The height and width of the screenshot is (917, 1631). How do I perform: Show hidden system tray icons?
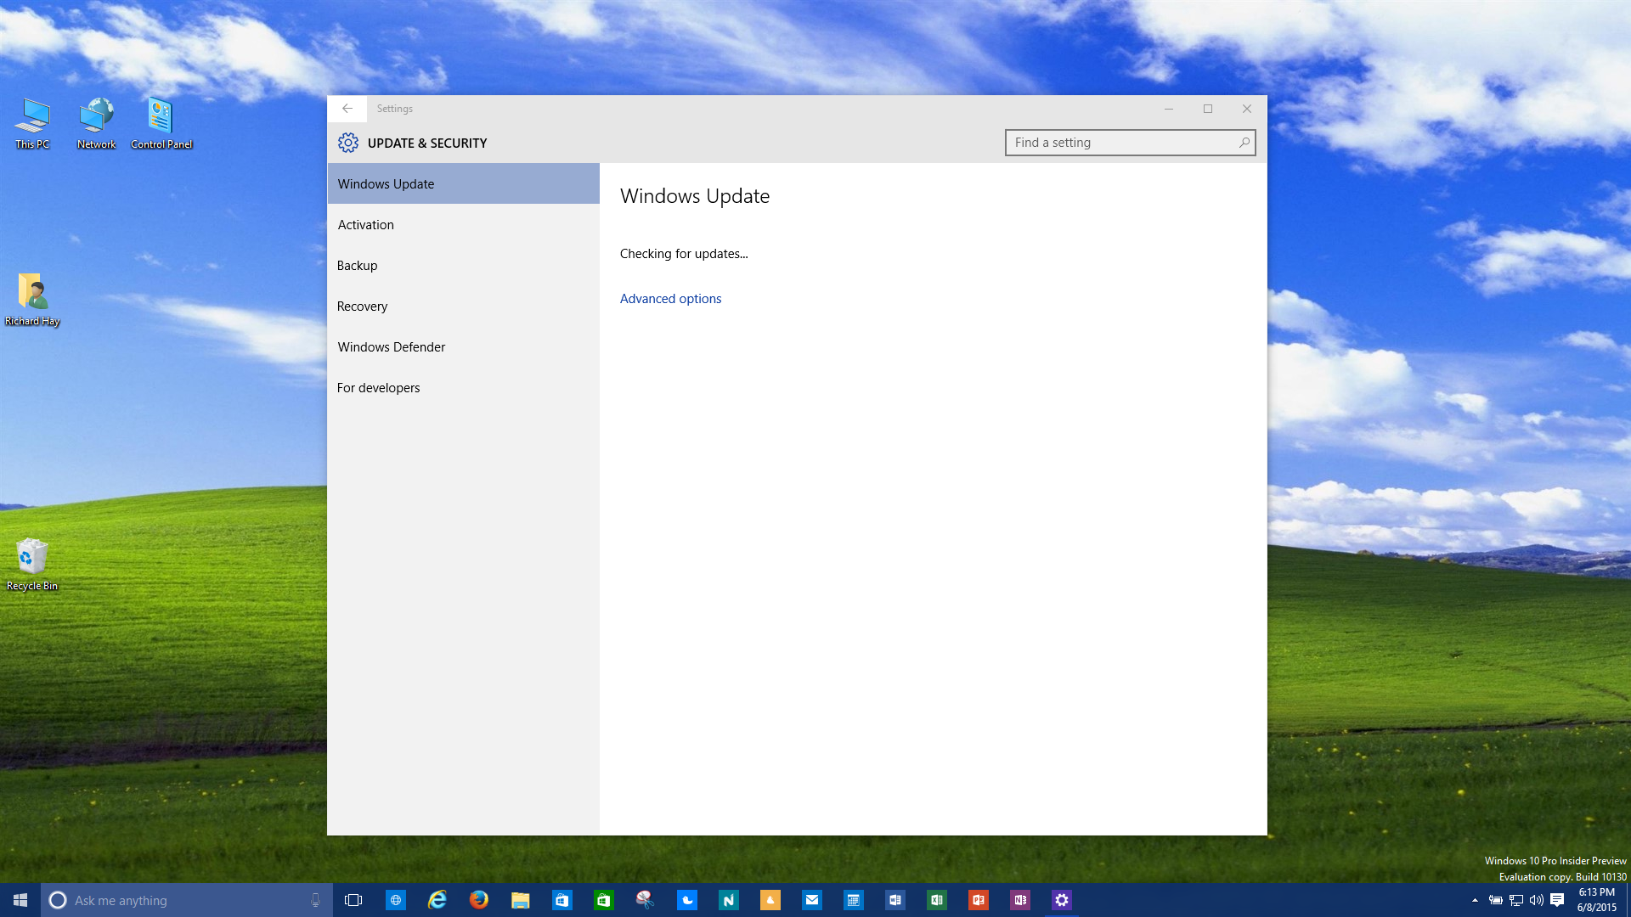click(x=1475, y=900)
